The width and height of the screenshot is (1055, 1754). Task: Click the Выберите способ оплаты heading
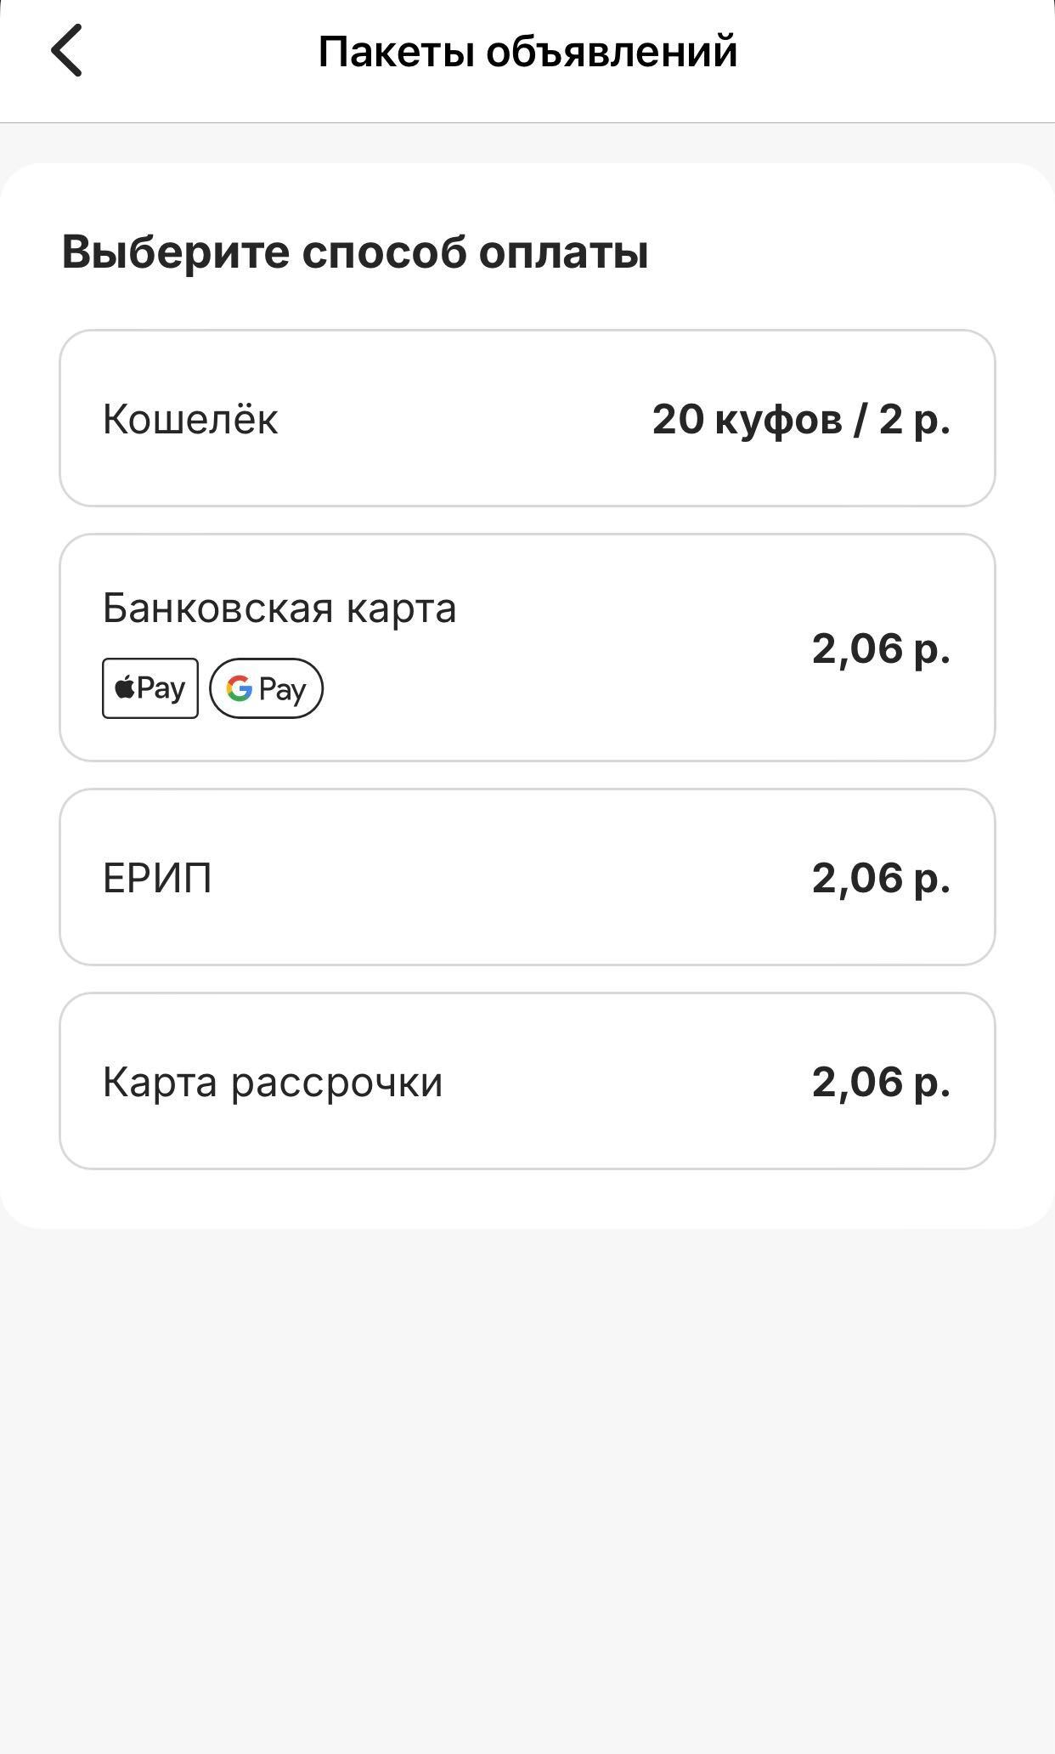355,252
